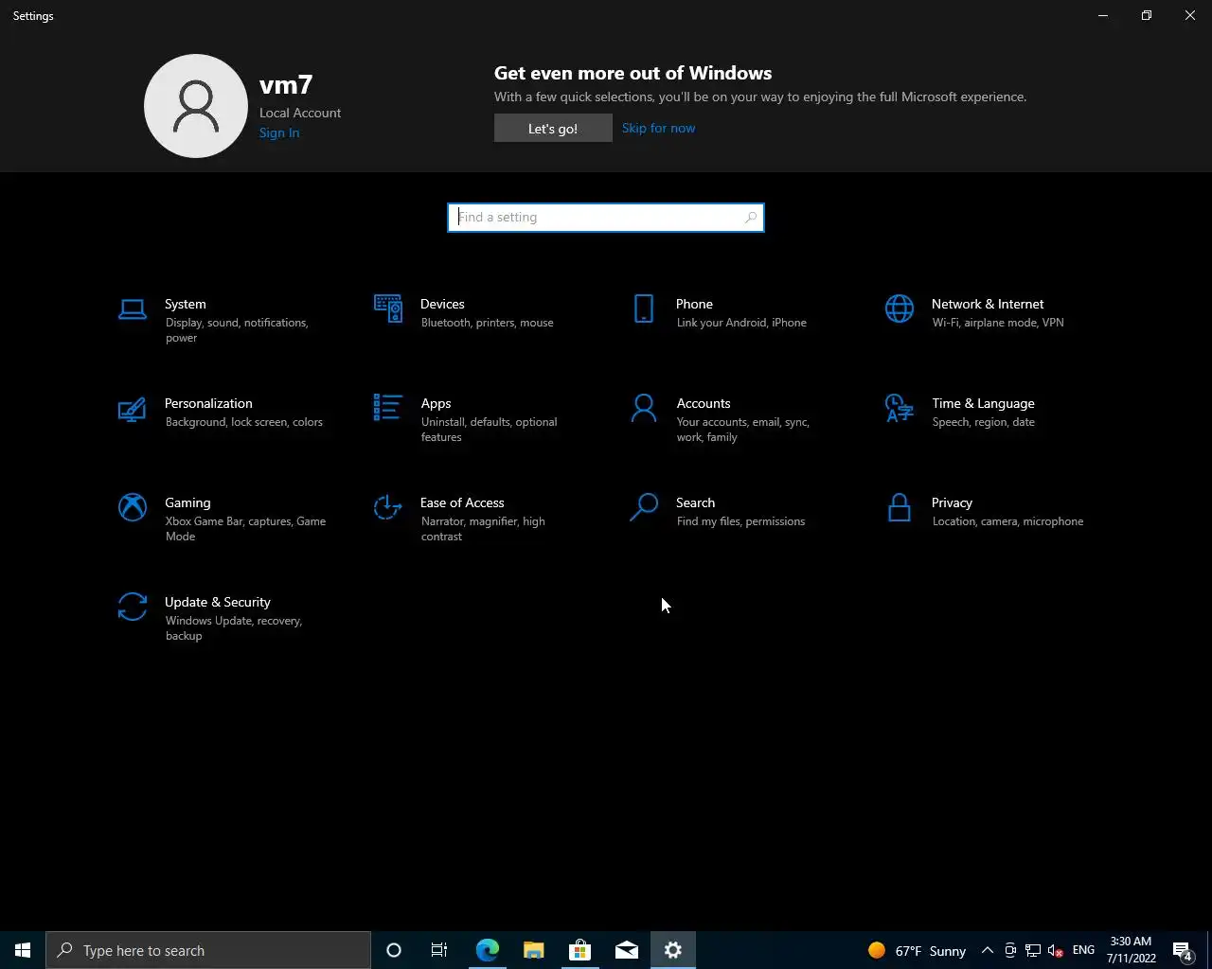Click the magnifier in Find a setting box
The height and width of the screenshot is (969, 1212).
[x=751, y=218]
